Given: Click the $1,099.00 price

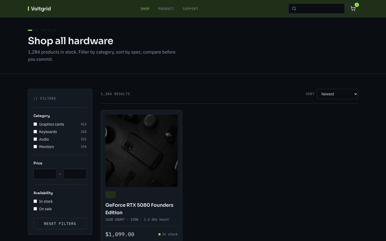Looking at the screenshot, I should 120,234.
